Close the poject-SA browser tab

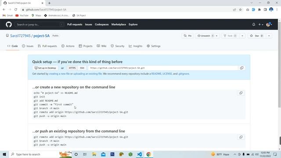pyautogui.click(x=43, y=3)
